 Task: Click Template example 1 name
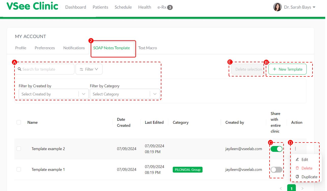(48, 169)
